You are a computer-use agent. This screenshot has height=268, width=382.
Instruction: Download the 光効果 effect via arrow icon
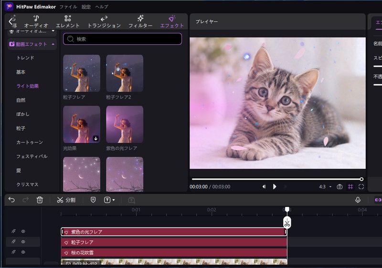point(96,138)
